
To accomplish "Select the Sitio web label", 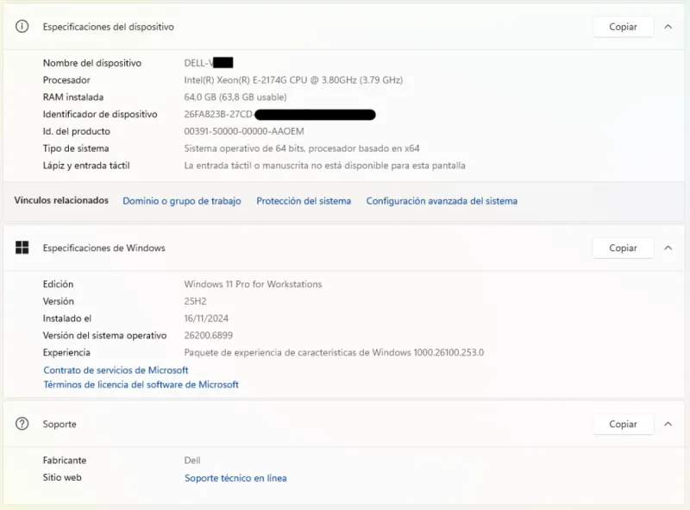I will tap(62, 477).
